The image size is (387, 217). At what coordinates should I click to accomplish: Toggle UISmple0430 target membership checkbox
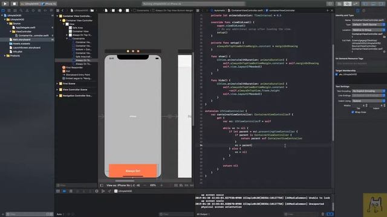point(336,74)
